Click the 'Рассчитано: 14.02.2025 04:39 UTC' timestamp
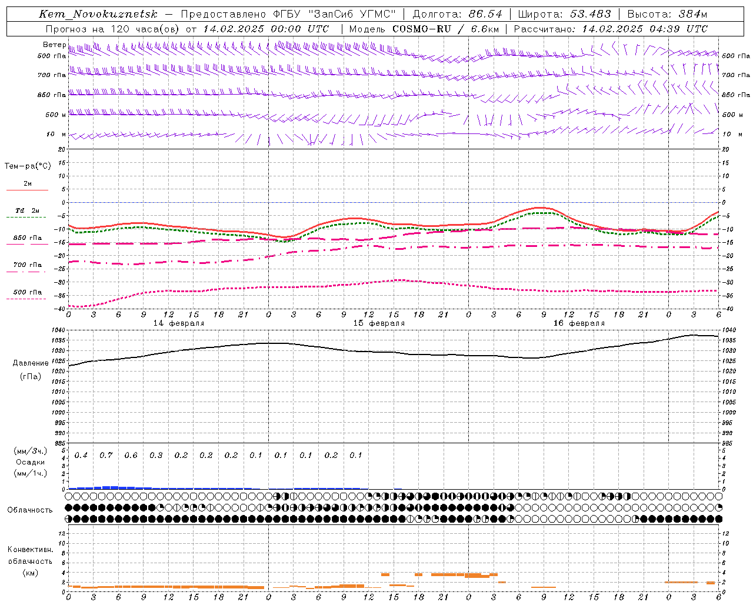The width and height of the screenshot is (753, 602). click(x=611, y=29)
